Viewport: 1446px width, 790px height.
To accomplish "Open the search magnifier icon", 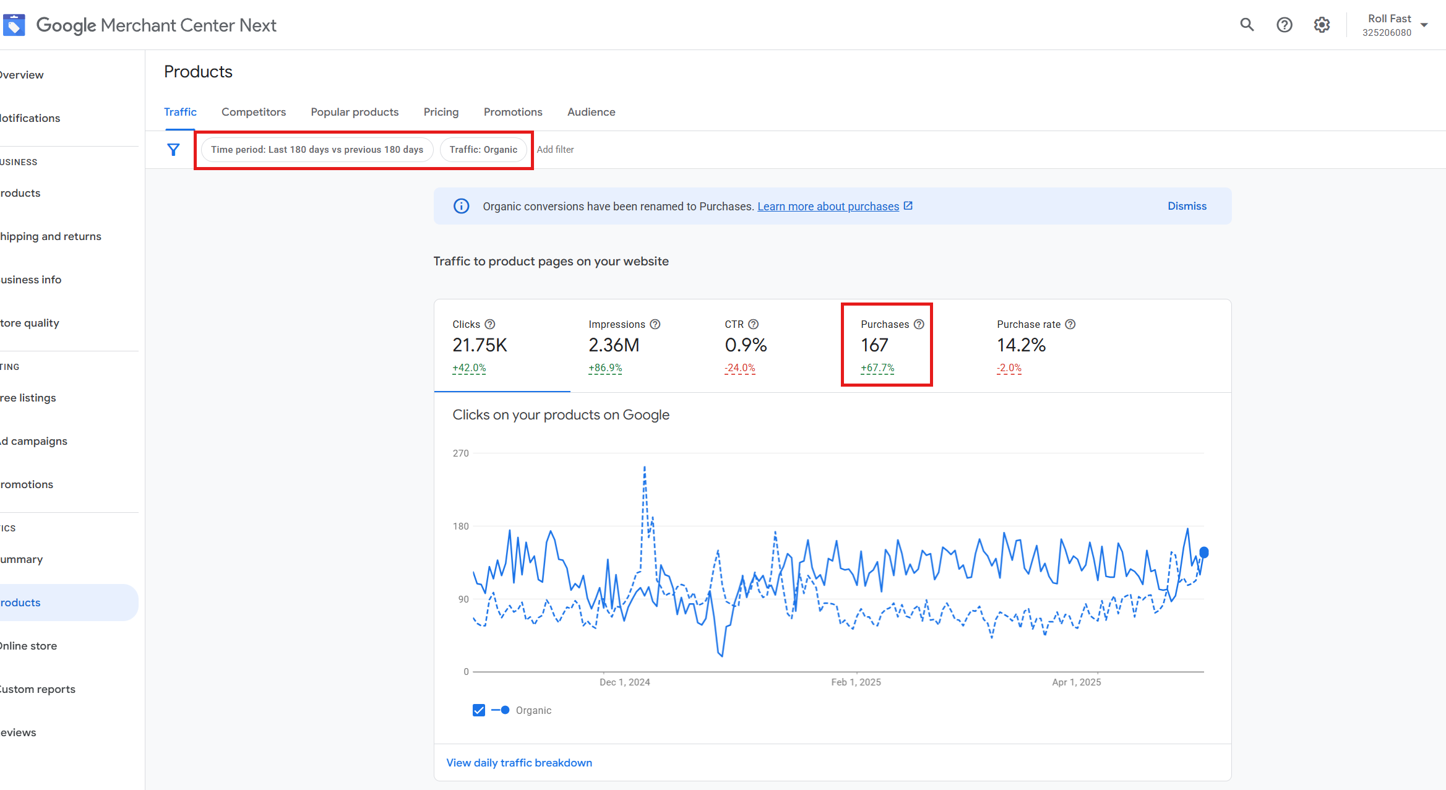I will tap(1247, 25).
